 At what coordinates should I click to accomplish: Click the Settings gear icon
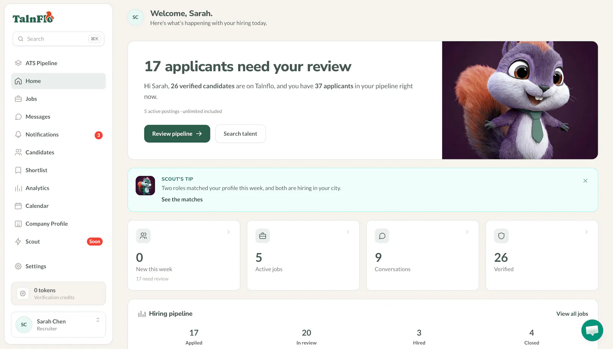(x=18, y=266)
